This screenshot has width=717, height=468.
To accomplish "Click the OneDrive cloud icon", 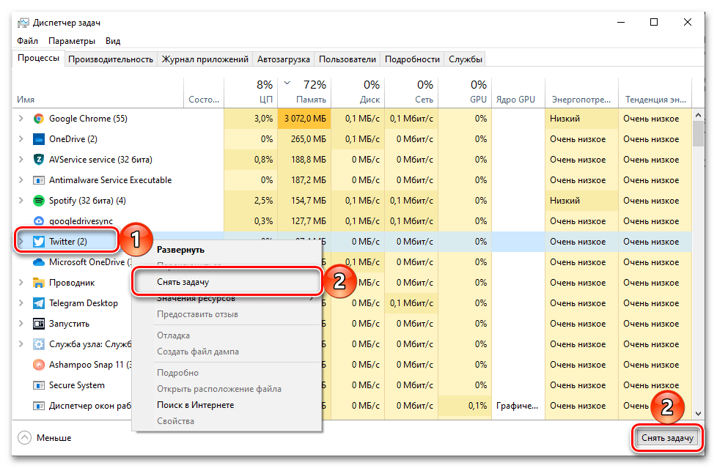I will click(39, 139).
